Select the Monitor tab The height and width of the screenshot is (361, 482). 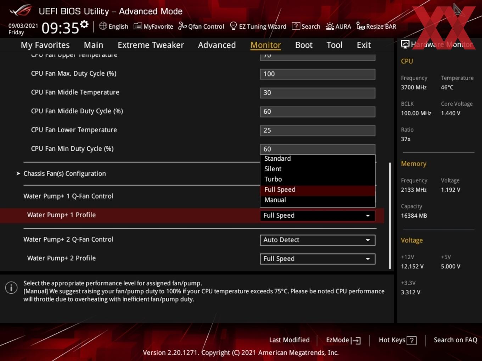click(265, 45)
